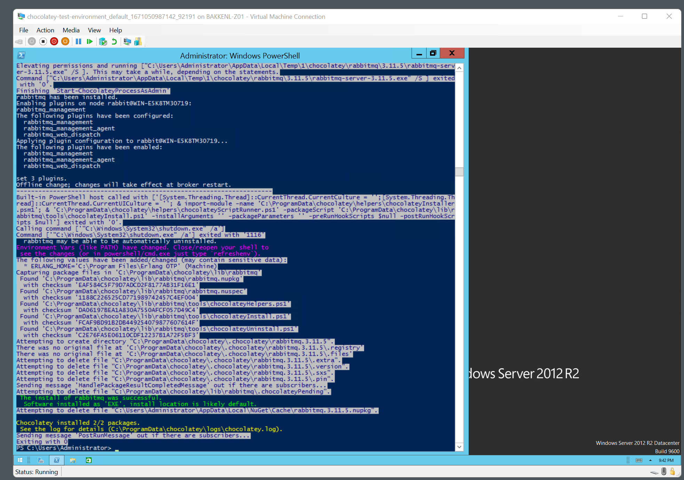The image size is (684, 480).
Task: Click the orange Save state icon
Action: pyautogui.click(x=65, y=42)
